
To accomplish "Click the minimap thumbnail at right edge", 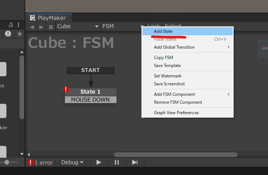I will [x=263, y=51].
